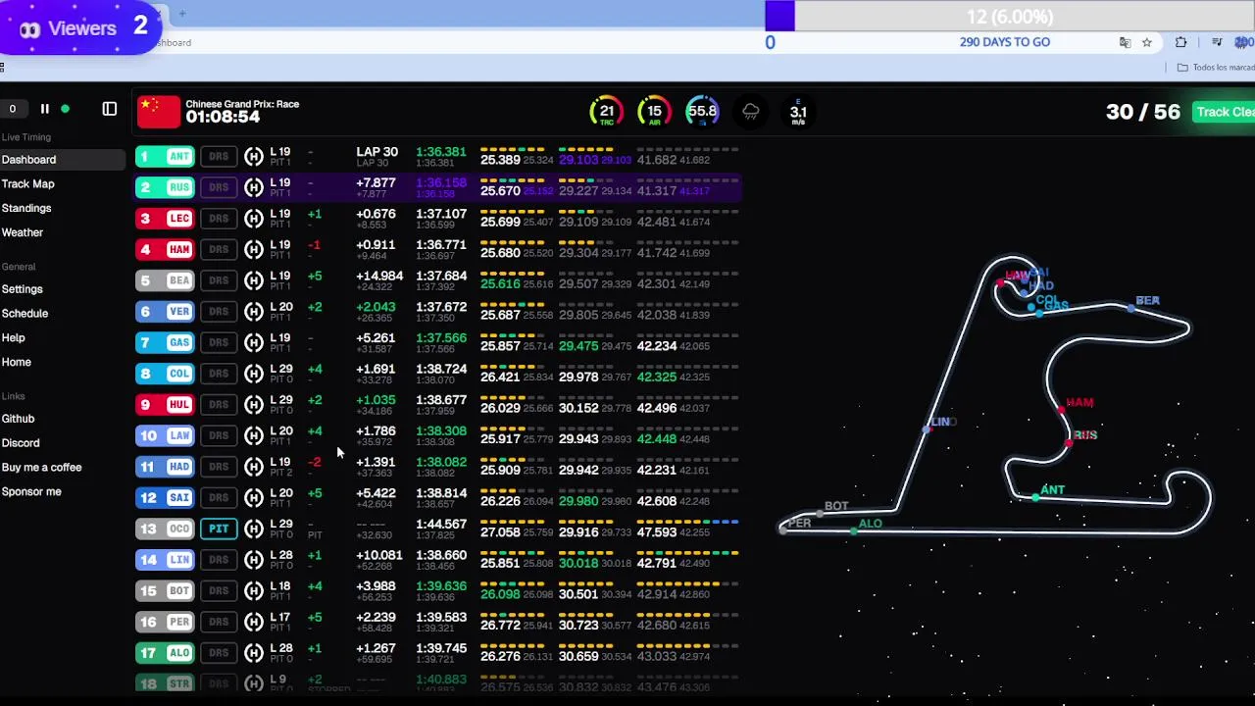Click the hard tyre icon for LEC

[x=254, y=219]
